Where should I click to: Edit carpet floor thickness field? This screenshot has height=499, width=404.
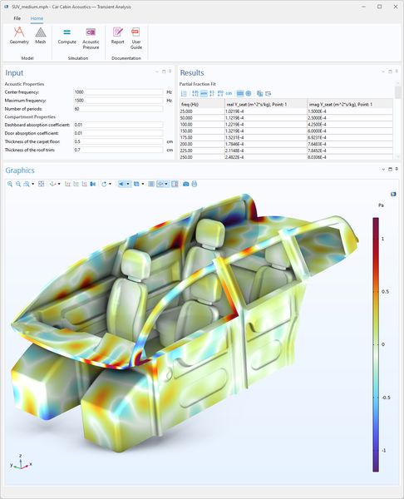click(x=118, y=141)
